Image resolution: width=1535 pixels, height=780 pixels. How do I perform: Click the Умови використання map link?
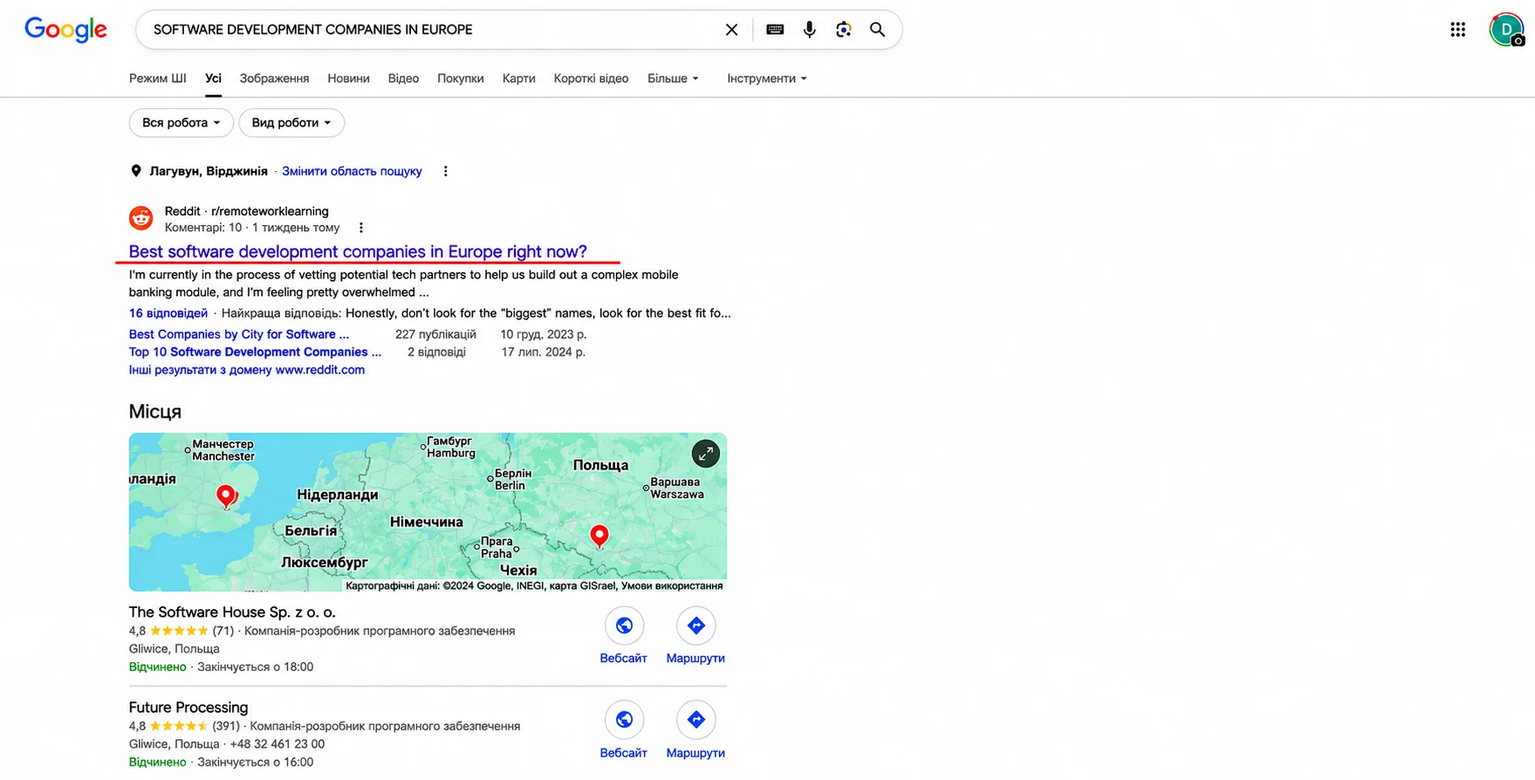(x=672, y=585)
